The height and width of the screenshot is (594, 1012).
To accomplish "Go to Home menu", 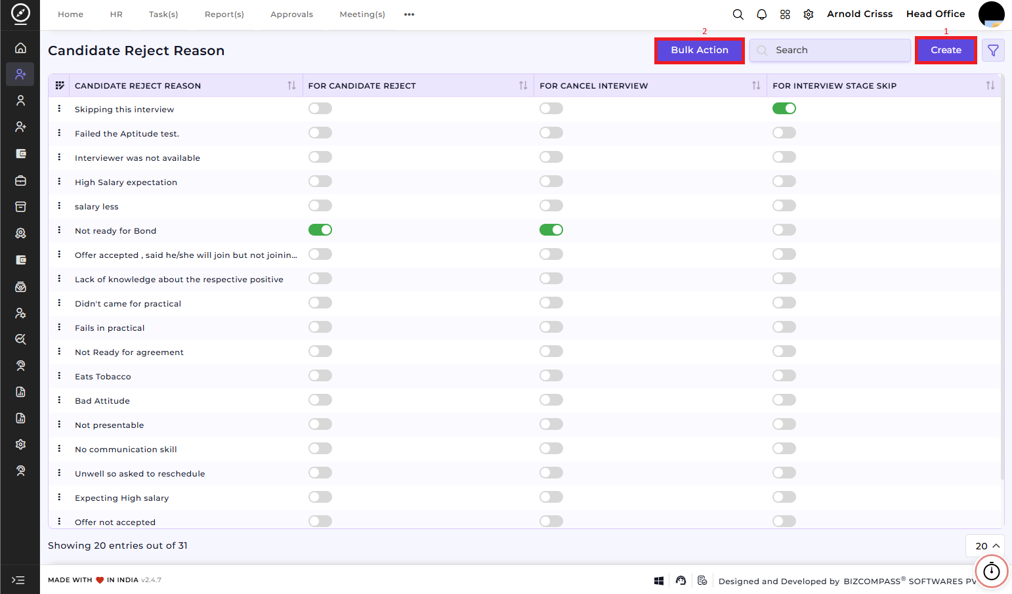I will pyautogui.click(x=70, y=14).
